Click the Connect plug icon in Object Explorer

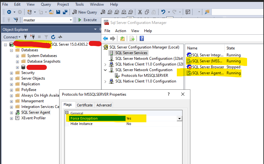(25, 37)
